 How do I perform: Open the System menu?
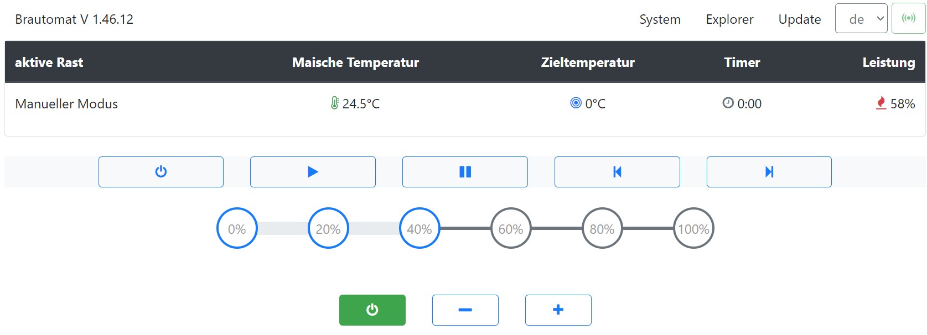(x=660, y=19)
